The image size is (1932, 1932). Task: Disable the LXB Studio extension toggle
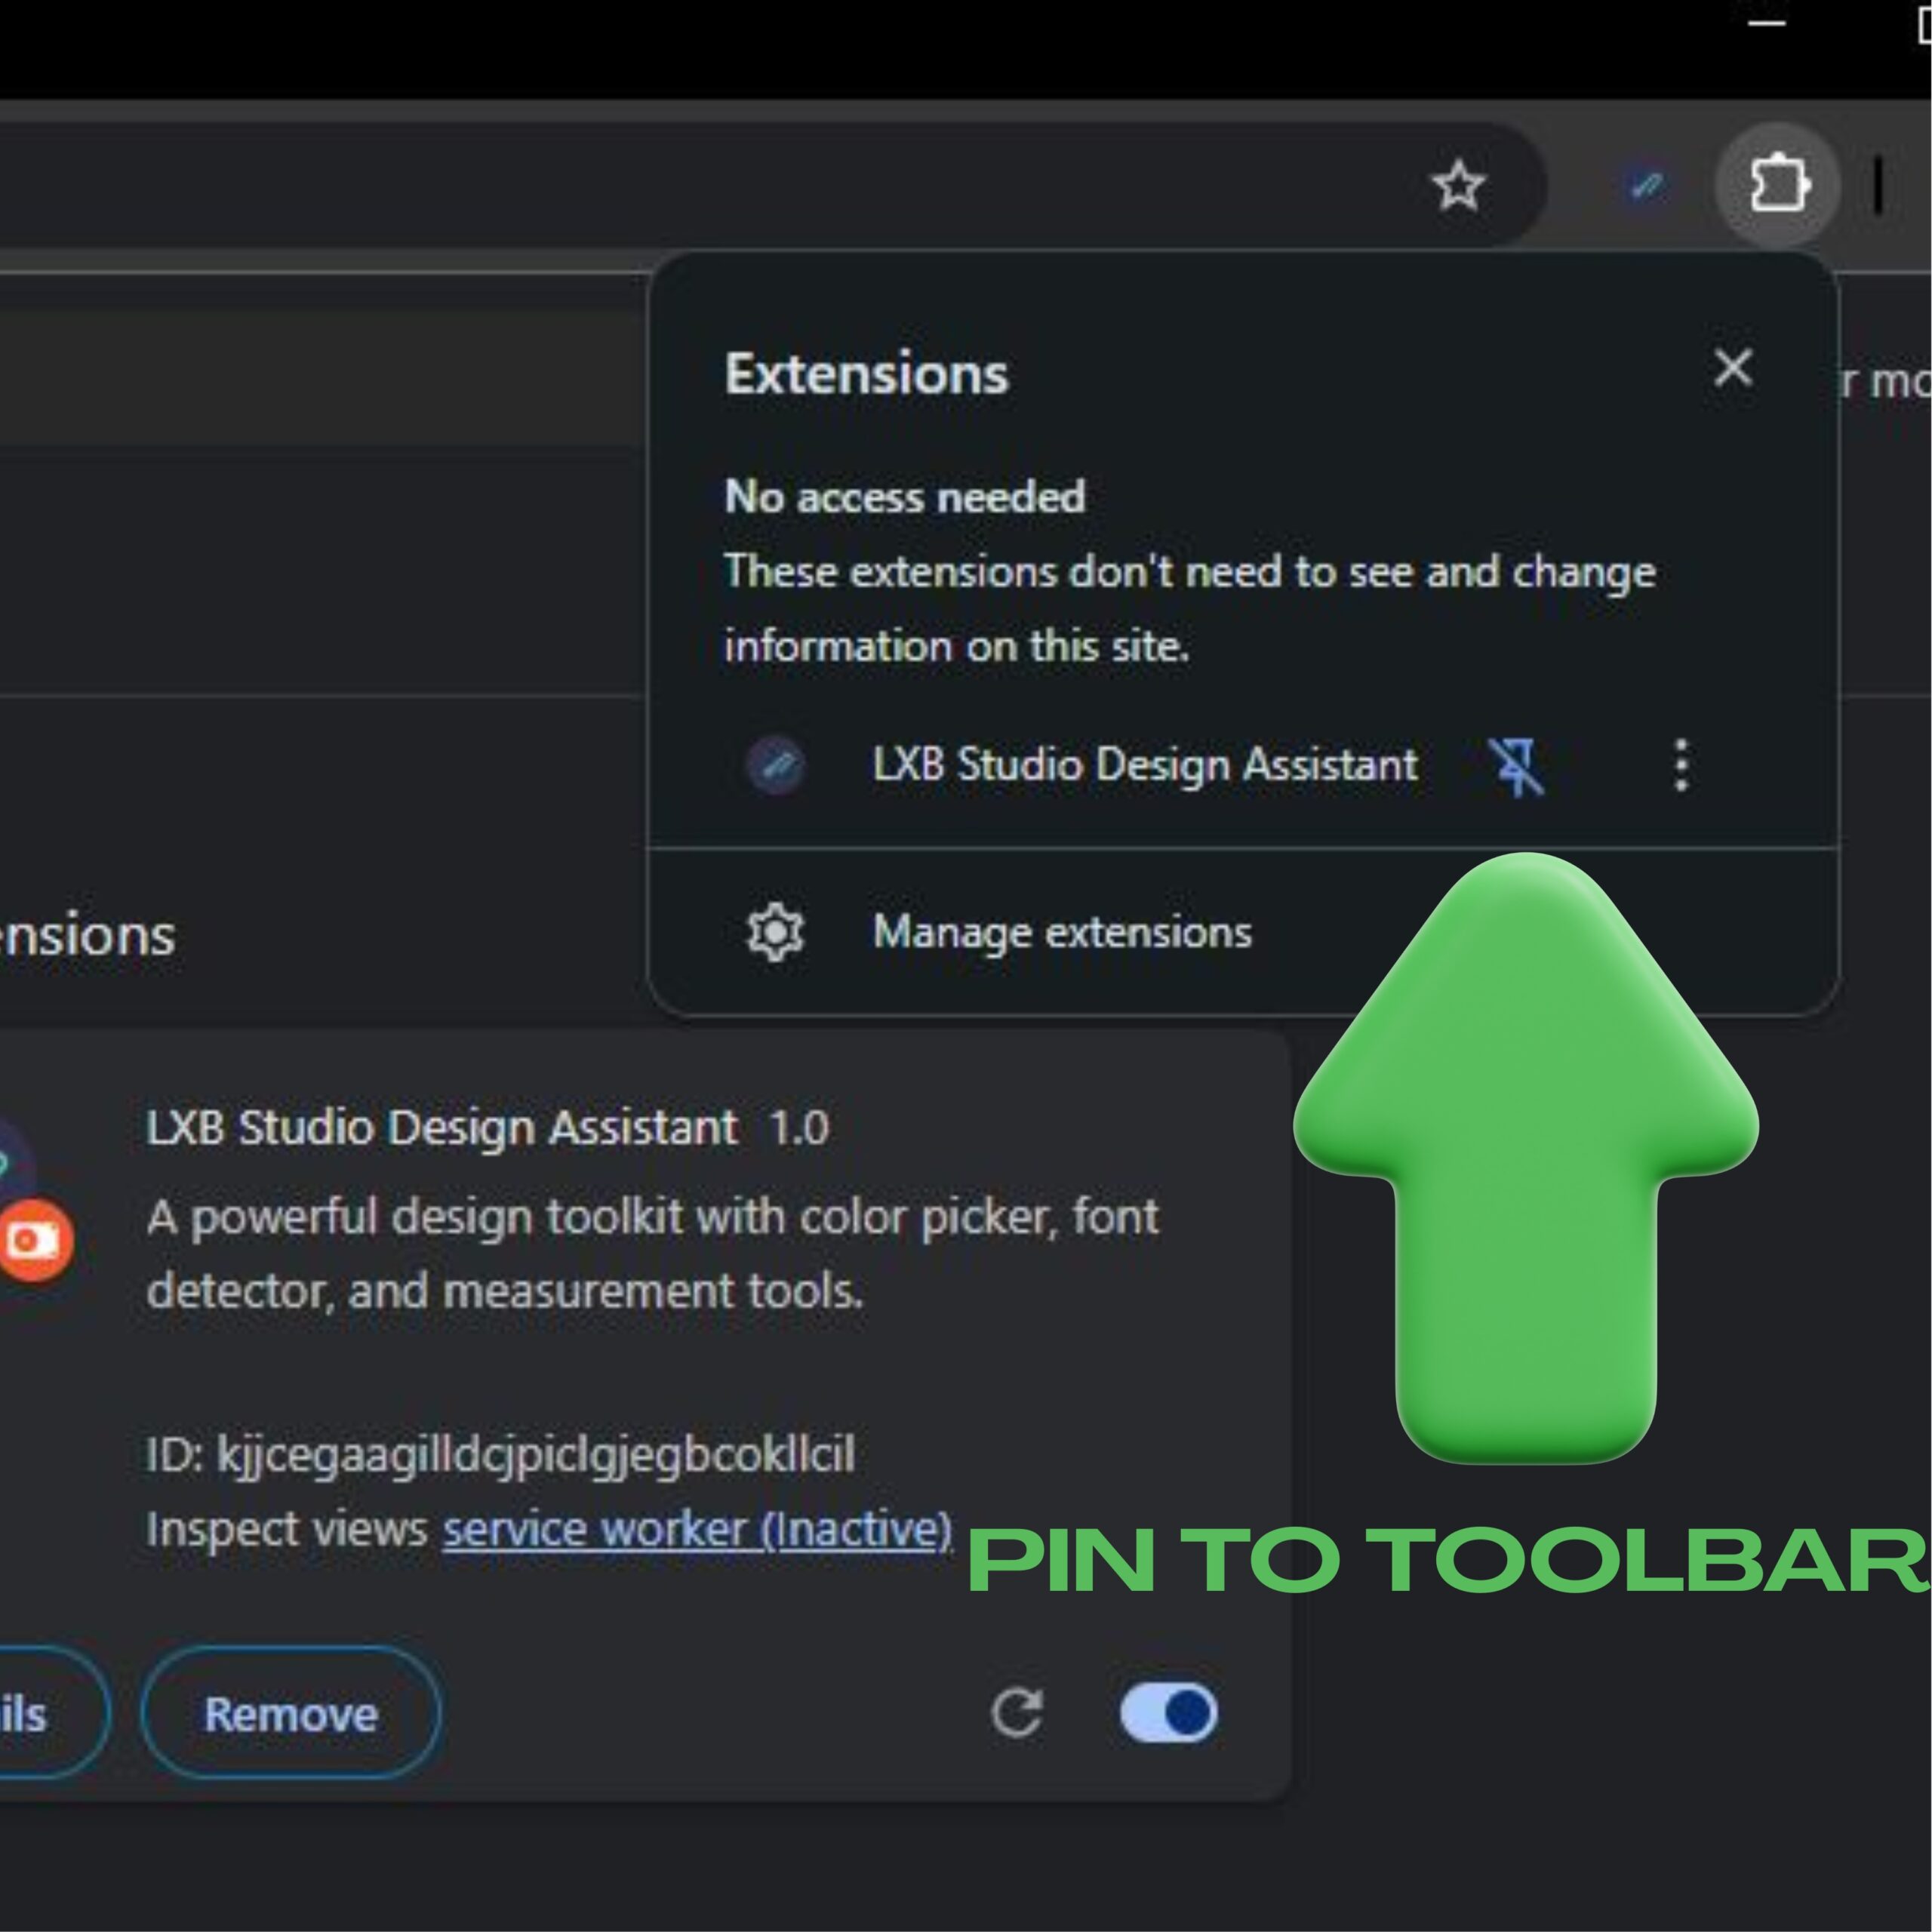pos(1168,1713)
